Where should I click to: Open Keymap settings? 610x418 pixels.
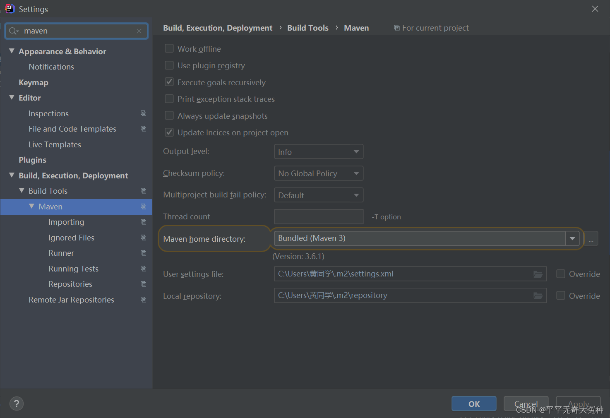click(x=34, y=82)
